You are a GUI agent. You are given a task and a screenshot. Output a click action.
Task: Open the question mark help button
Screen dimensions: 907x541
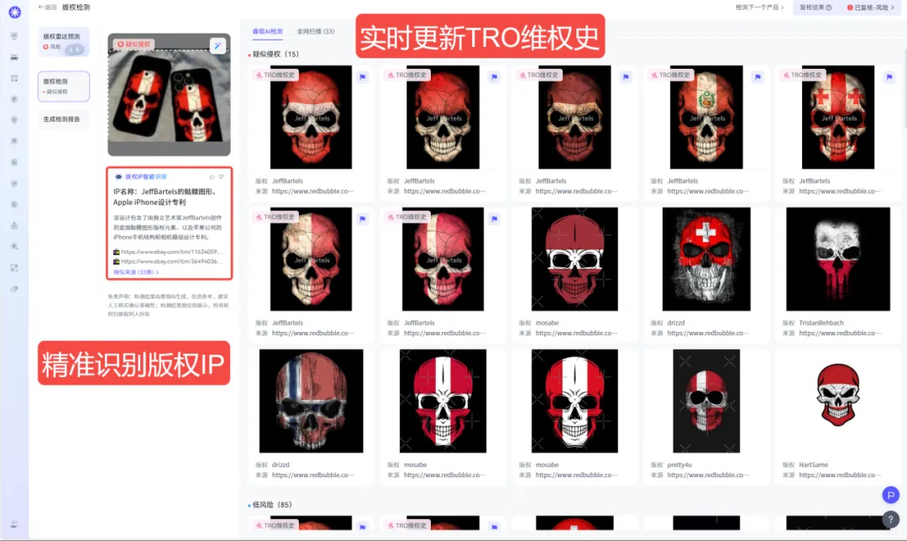(x=891, y=519)
